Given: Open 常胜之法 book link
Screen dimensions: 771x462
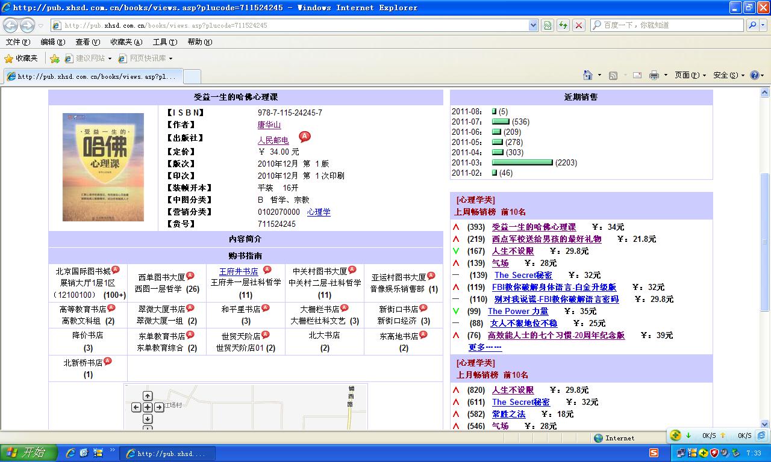Looking at the screenshot, I should coord(508,414).
